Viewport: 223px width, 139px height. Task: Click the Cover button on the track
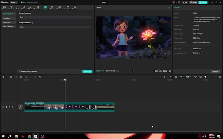(21, 107)
